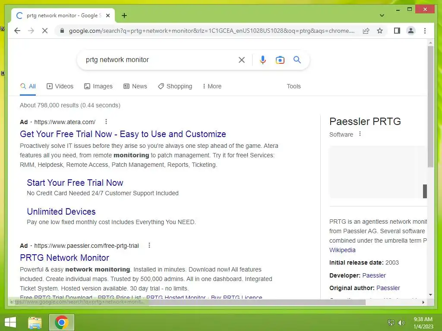The width and height of the screenshot is (442, 331).
Task: Open Developer Paessler link
Action: [374, 275]
